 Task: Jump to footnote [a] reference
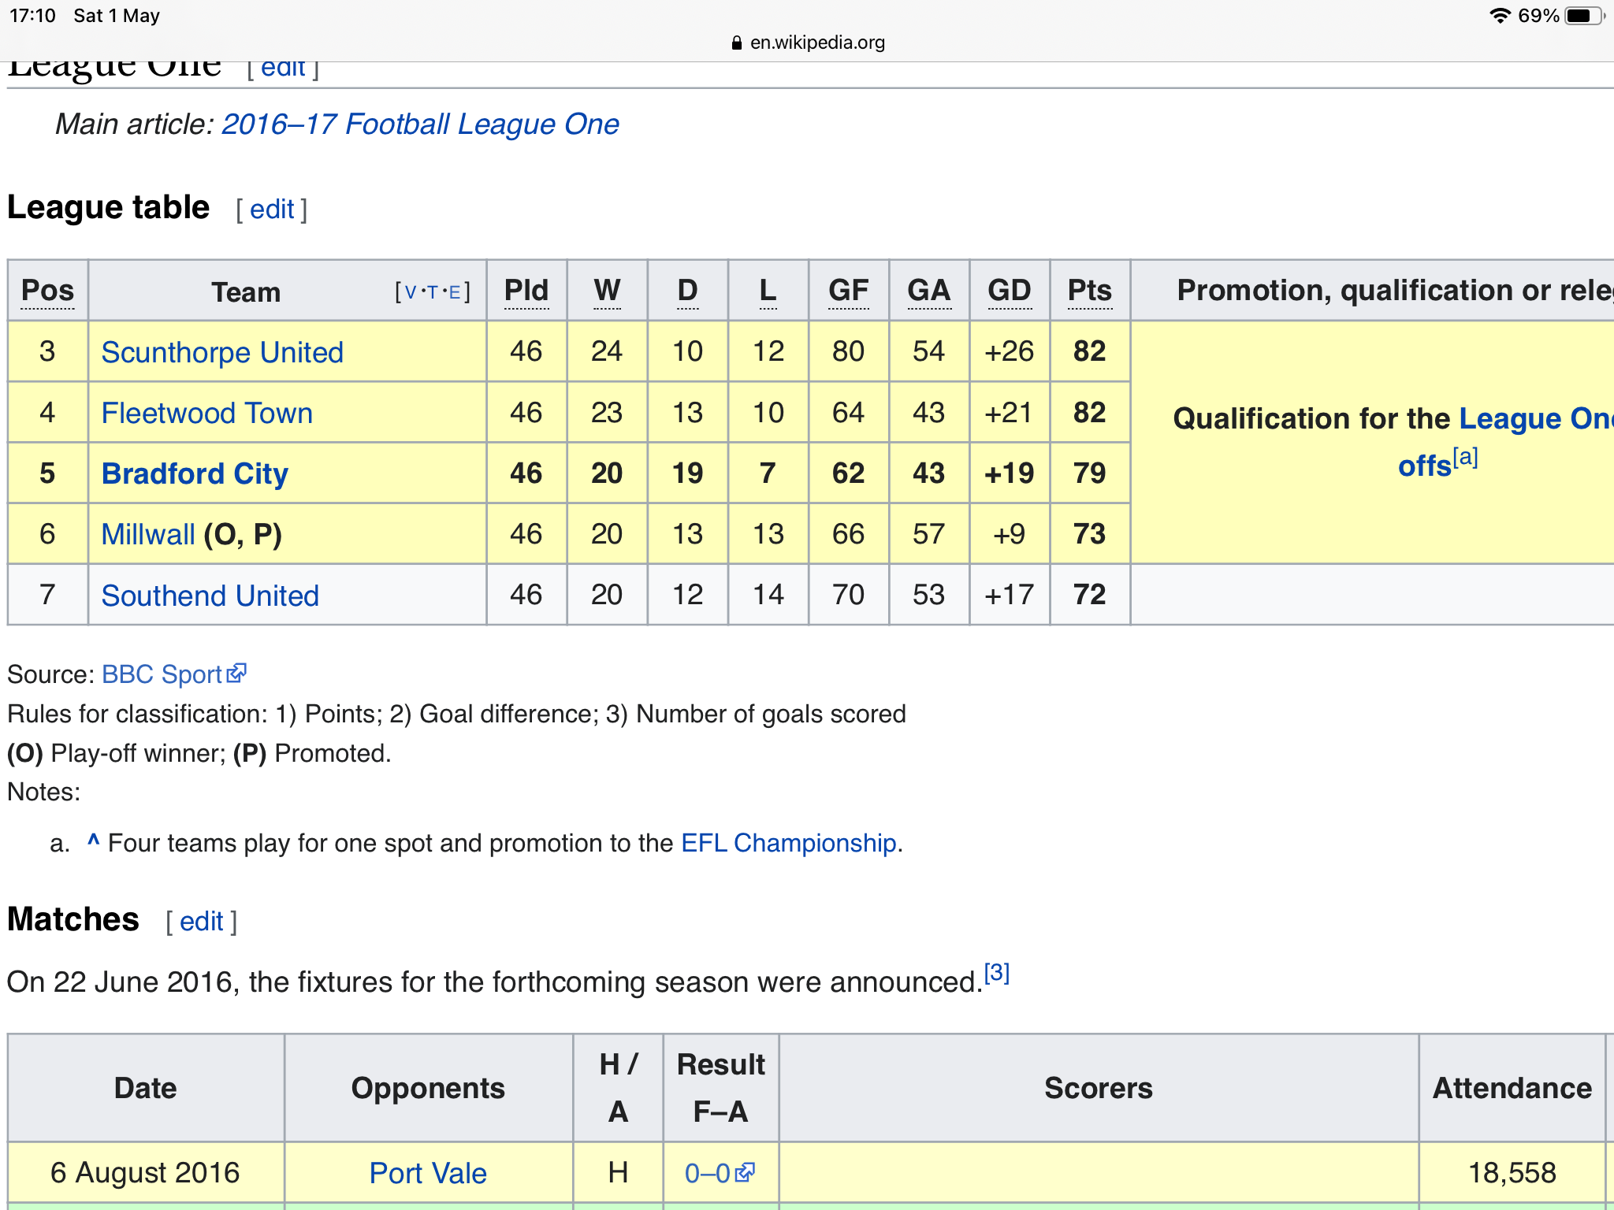pos(1465,457)
